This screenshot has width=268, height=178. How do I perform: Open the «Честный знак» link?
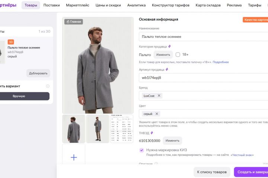tap(245, 155)
